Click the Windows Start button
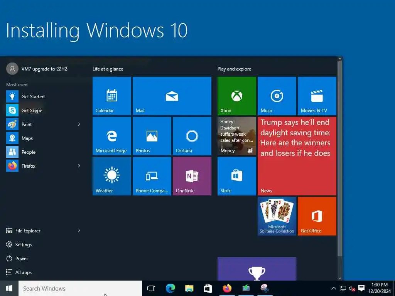This screenshot has width=395, height=296. [x=9, y=288]
